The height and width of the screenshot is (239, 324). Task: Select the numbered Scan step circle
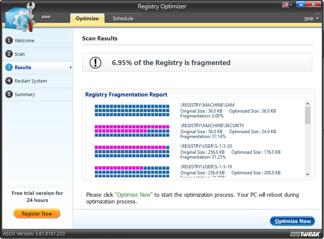coord(9,54)
